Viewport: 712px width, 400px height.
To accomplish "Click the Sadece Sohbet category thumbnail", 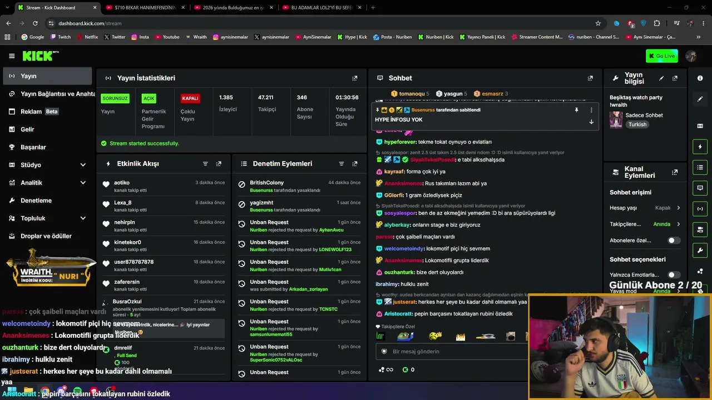I will coord(616,119).
